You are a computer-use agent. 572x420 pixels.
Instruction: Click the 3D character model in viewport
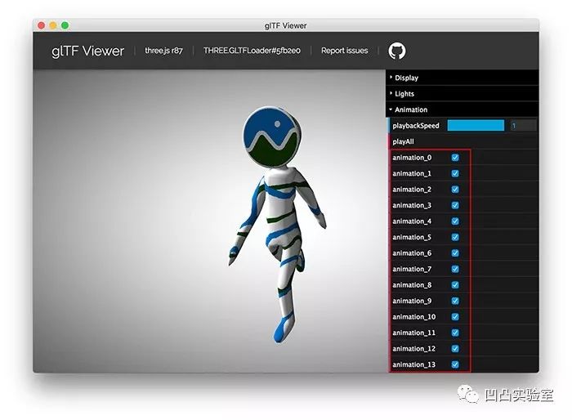tap(278, 225)
